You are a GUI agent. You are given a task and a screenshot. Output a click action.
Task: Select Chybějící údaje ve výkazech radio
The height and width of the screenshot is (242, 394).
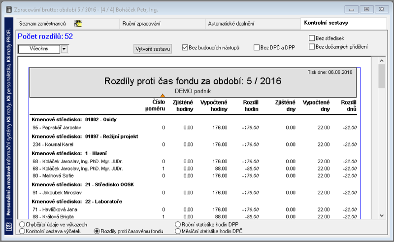tap(53, 224)
